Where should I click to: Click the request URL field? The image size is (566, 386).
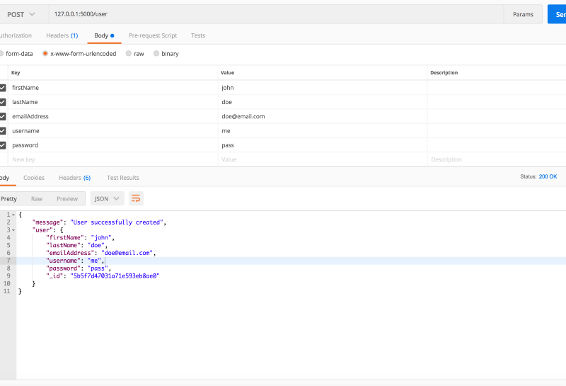point(276,14)
